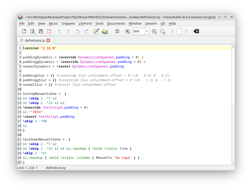Click normalSlur on line 9
This screenshot has width=252, height=190.
click(x=33, y=85)
